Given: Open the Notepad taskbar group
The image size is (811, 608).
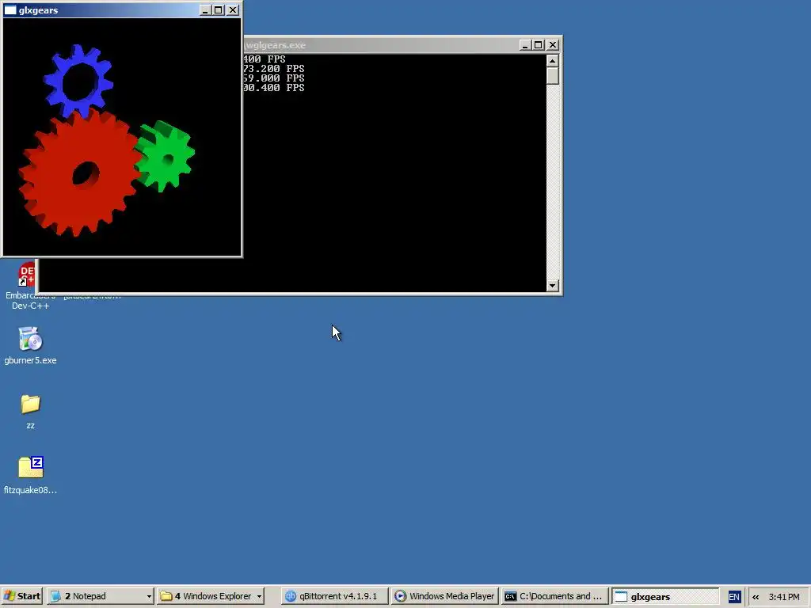Looking at the screenshot, I should pos(101,596).
